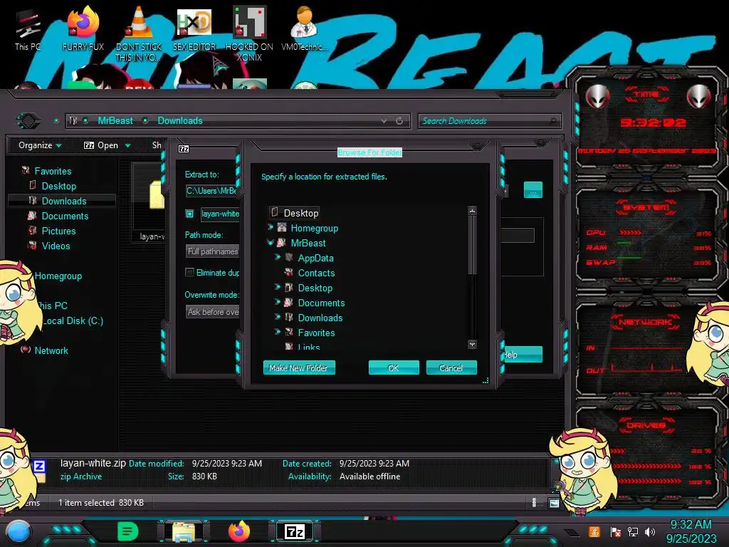The height and width of the screenshot is (547, 729).
Task: Open Action Center flag tray icon
Action: click(615, 531)
